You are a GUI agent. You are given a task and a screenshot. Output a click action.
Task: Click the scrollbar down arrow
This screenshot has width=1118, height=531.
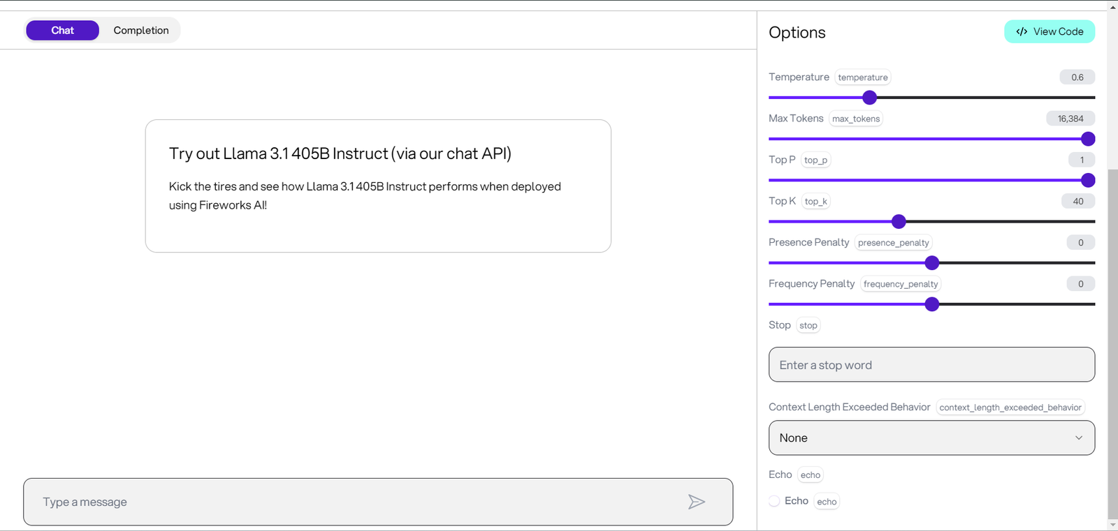pyautogui.click(x=1113, y=525)
